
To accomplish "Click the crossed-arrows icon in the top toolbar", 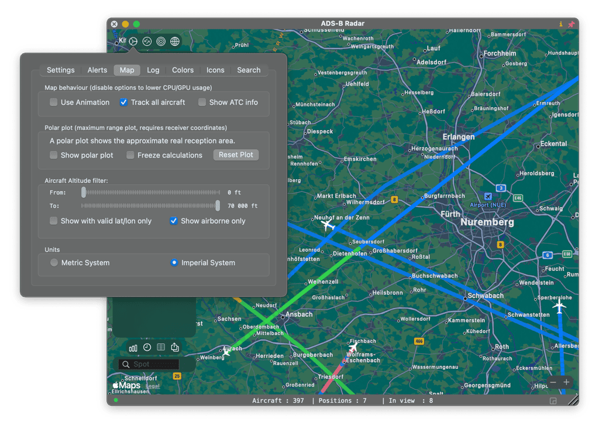I will (x=147, y=41).
